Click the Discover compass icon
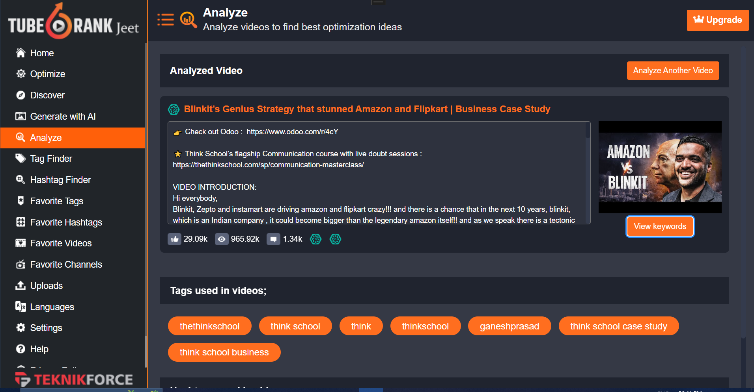This screenshot has width=754, height=392. [x=21, y=95]
